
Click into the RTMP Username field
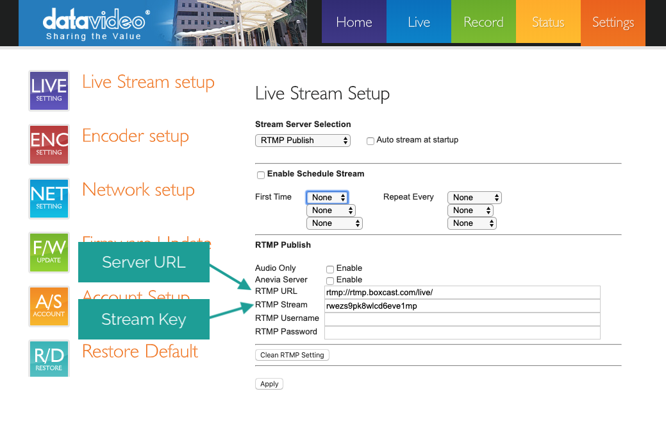(462, 319)
